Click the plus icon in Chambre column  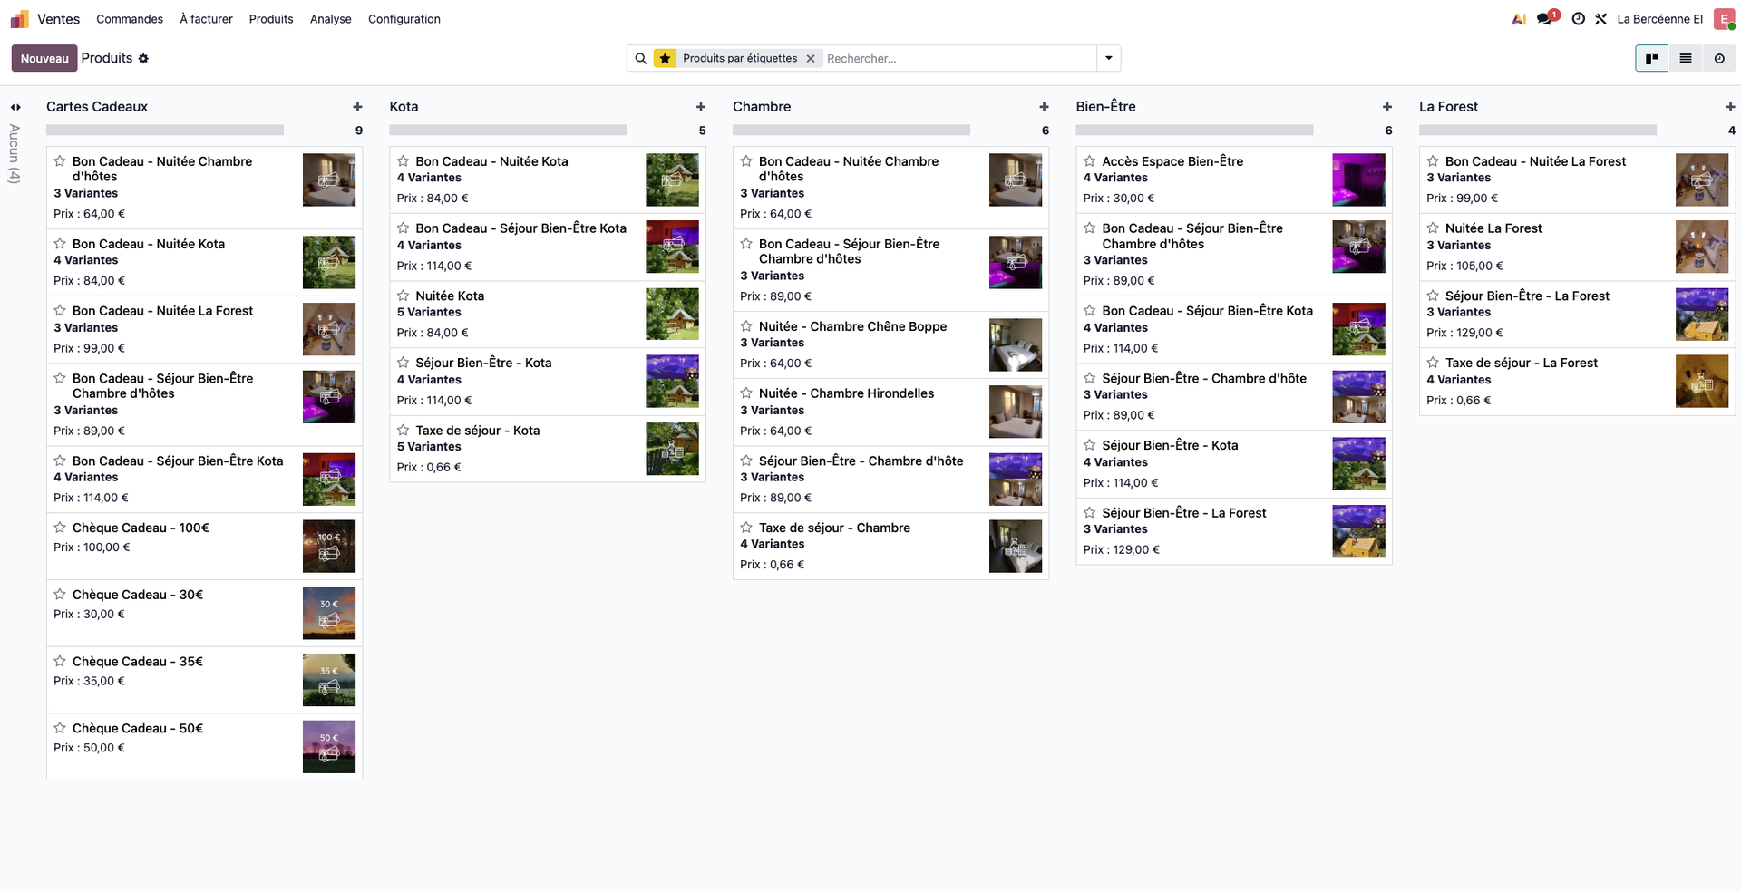pos(1044,107)
